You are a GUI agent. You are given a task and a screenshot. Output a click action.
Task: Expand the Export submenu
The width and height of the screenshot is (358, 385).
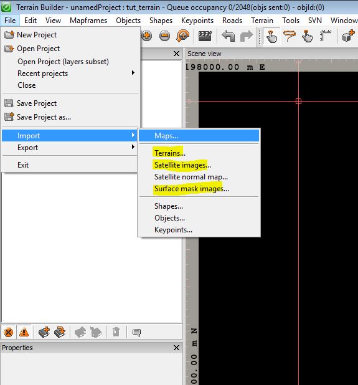70,148
